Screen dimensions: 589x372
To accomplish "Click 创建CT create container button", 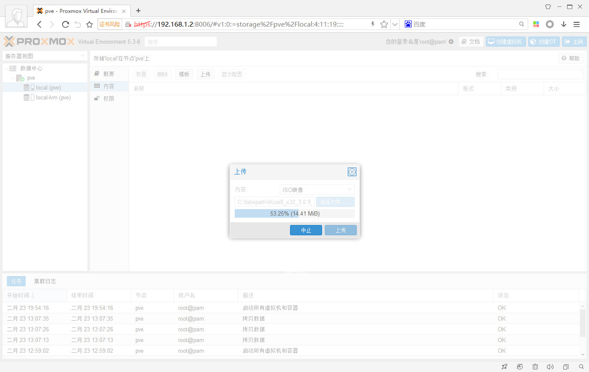I will point(544,42).
